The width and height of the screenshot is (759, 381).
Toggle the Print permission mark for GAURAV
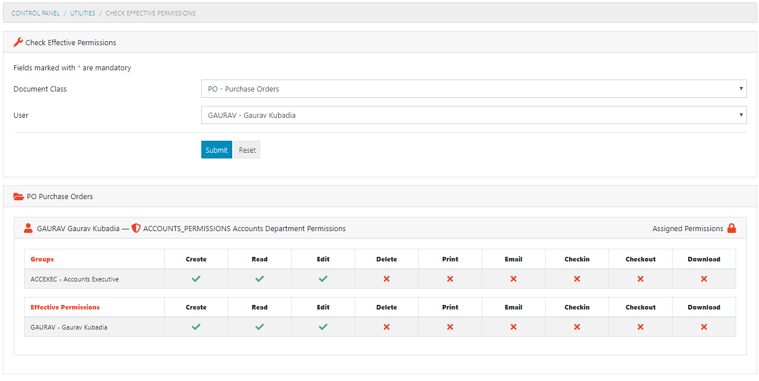coord(450,327)
